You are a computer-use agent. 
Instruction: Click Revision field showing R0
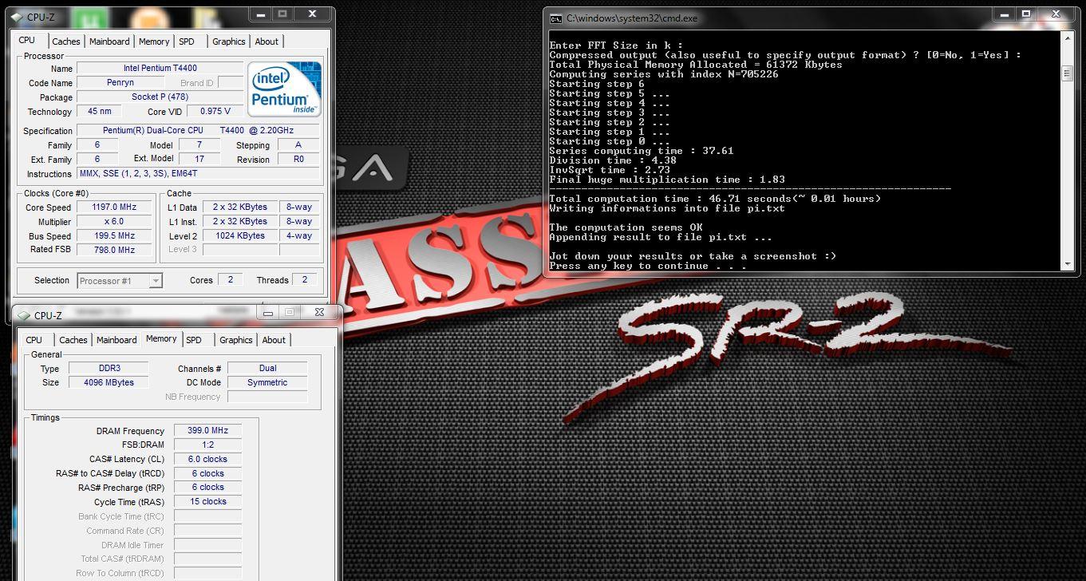tap(298, 159)
